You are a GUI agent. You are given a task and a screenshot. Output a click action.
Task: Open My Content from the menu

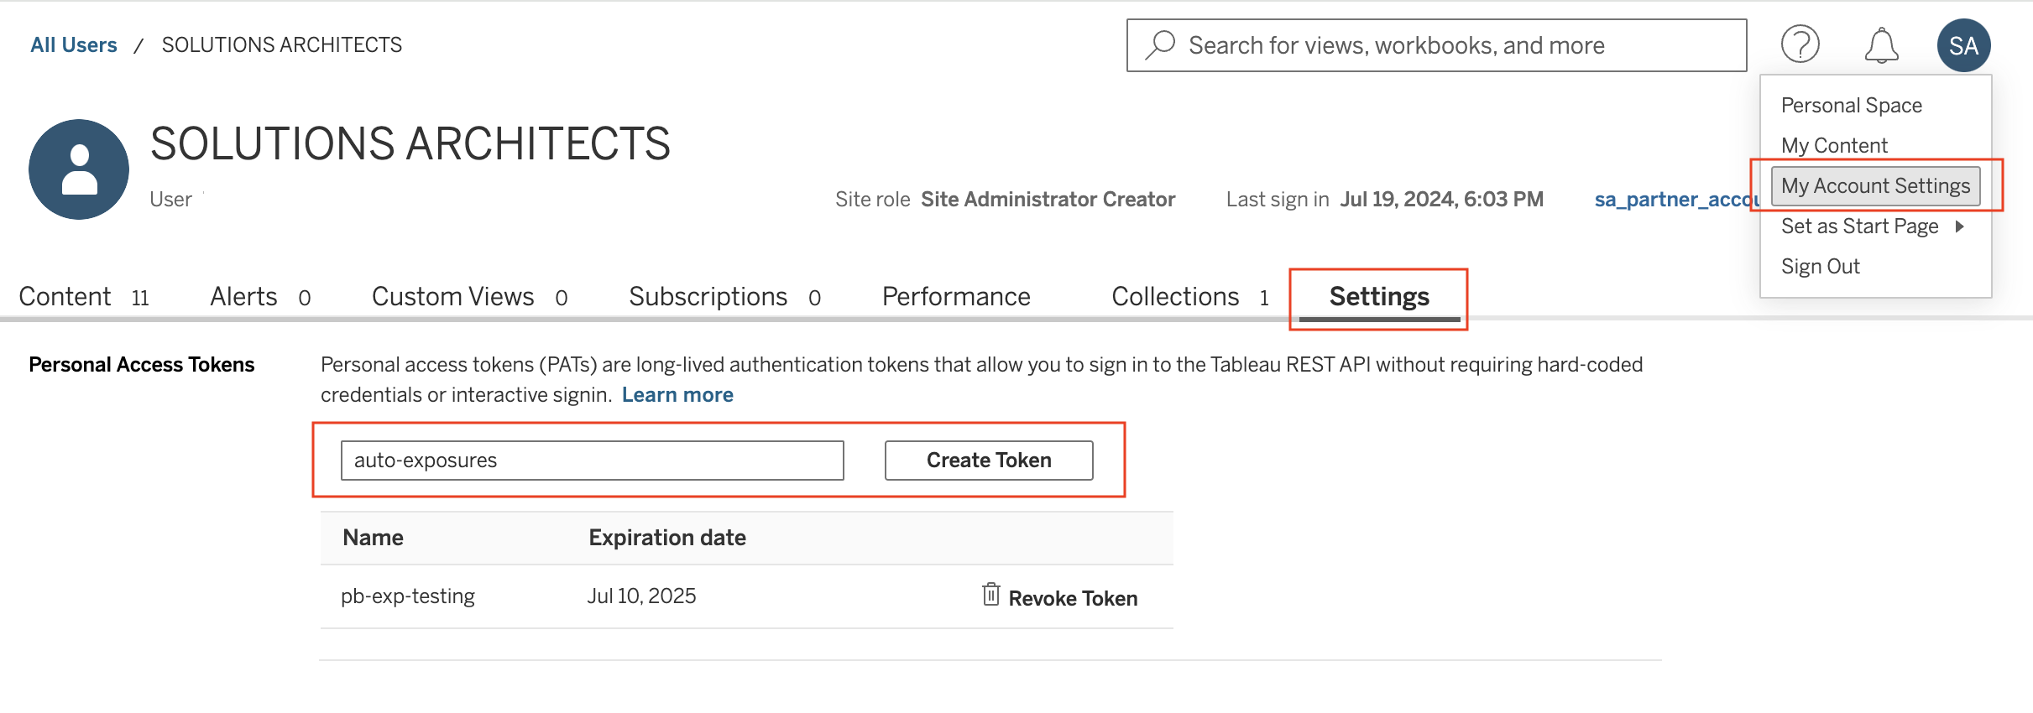tap(1834, 145)
